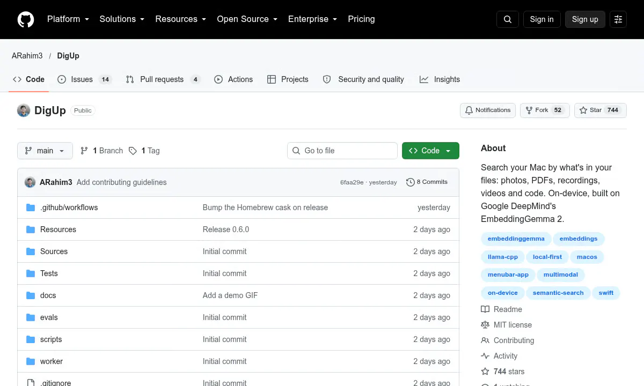Screen dimensions: 644x386
Task: Click the evals folder icon
Action: click(x=31, y=317)
